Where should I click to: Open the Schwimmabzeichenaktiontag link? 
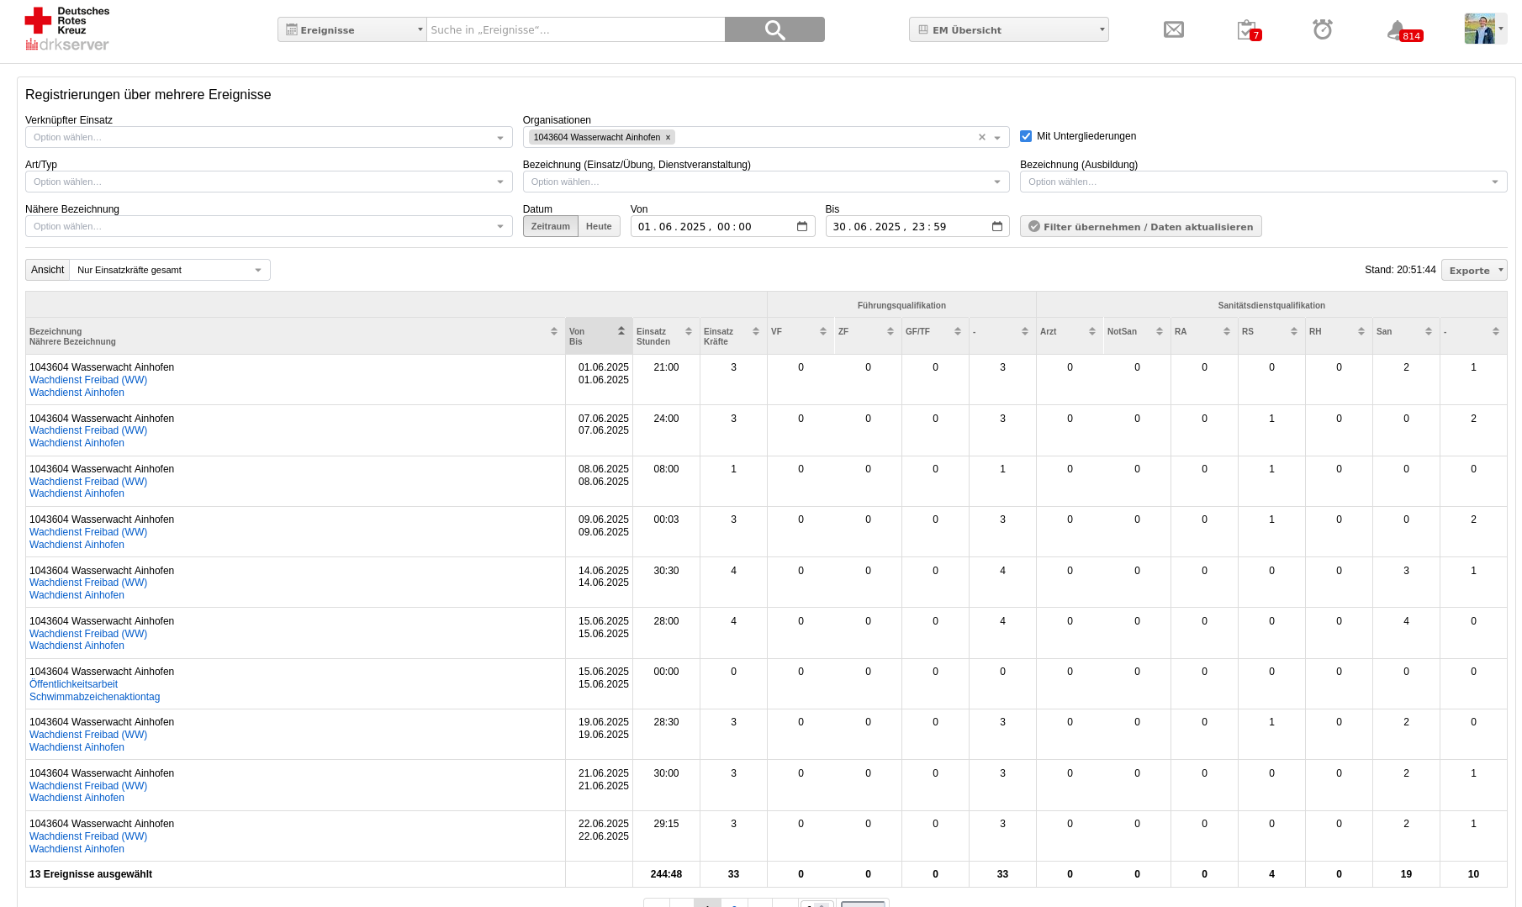coord(94,697)
